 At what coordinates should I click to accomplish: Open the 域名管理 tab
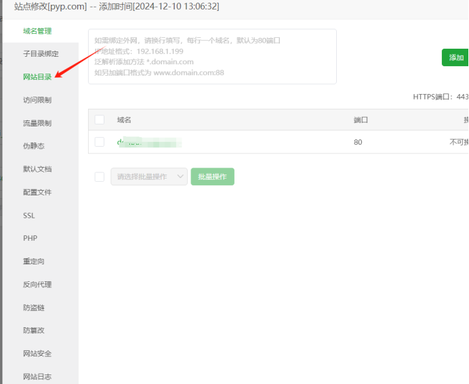pyautogui.click(x=37, y=31)
